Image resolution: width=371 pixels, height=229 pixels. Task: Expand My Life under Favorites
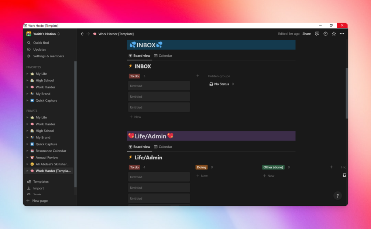coord(27,74)
